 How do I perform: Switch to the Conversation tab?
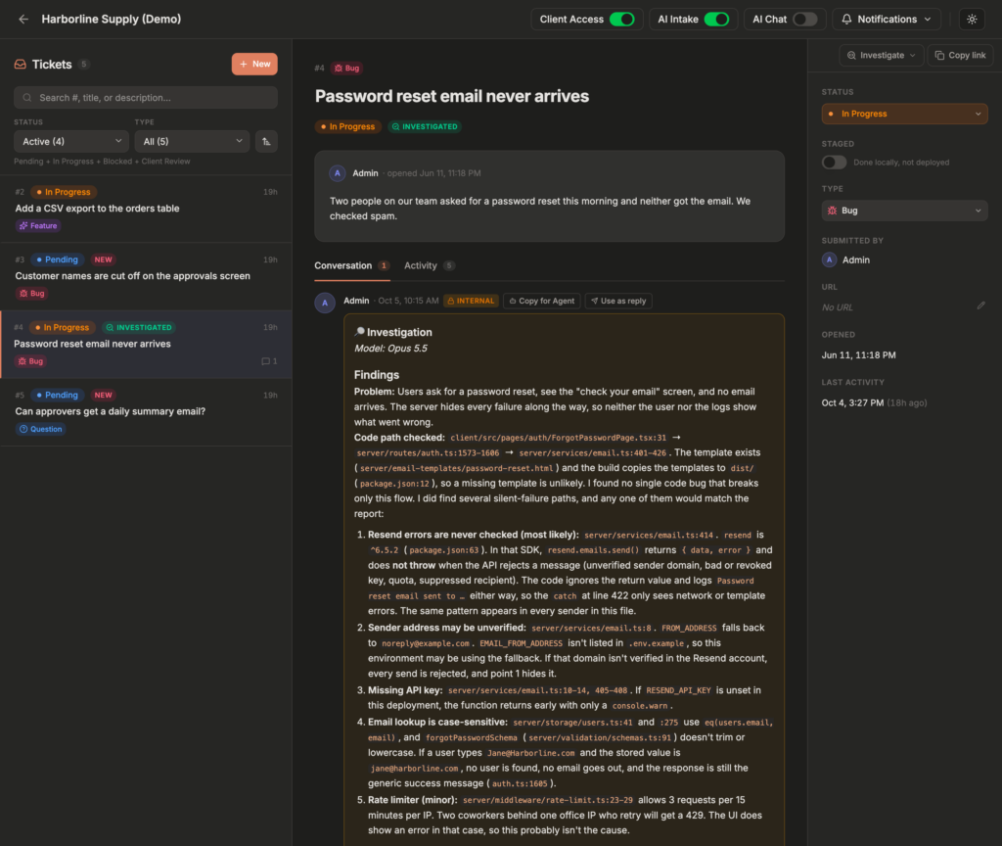(x=351, y=265)
